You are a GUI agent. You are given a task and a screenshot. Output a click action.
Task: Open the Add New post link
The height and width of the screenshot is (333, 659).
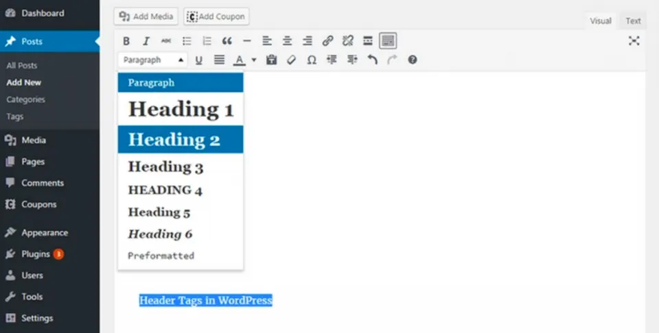(x=23, y=83)
